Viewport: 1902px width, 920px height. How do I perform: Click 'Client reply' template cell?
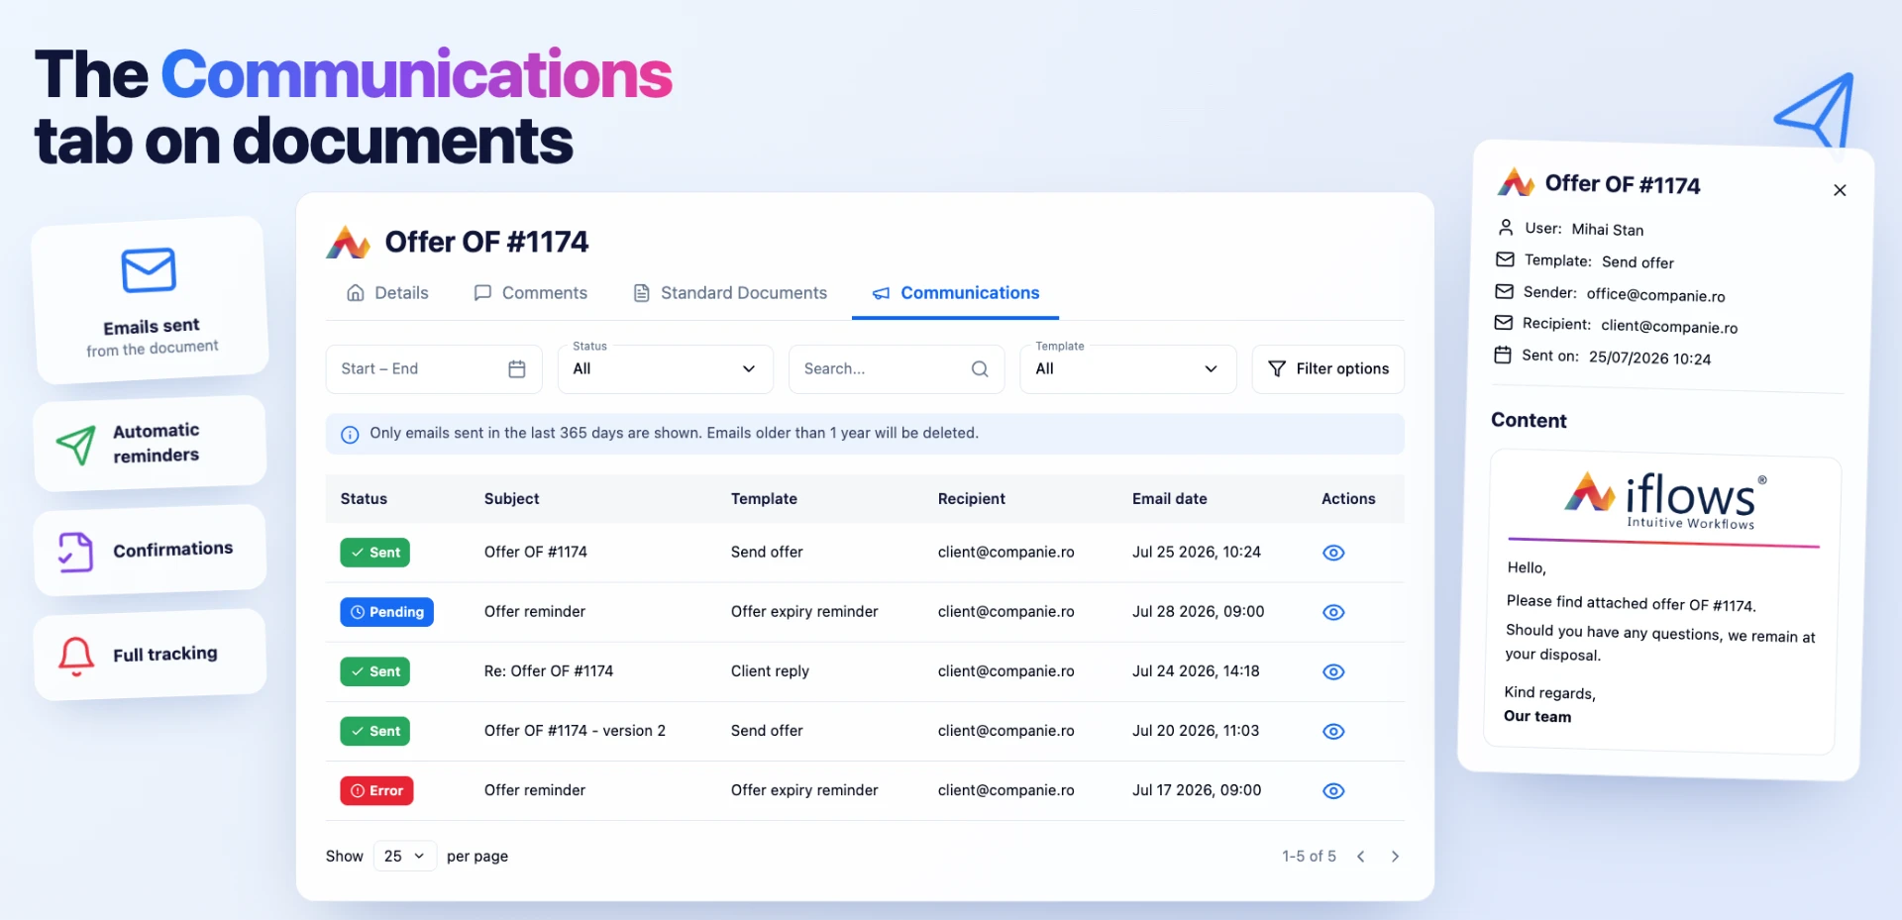770,671
